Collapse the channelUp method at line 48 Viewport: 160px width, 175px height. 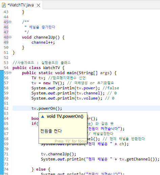[10, 37]
